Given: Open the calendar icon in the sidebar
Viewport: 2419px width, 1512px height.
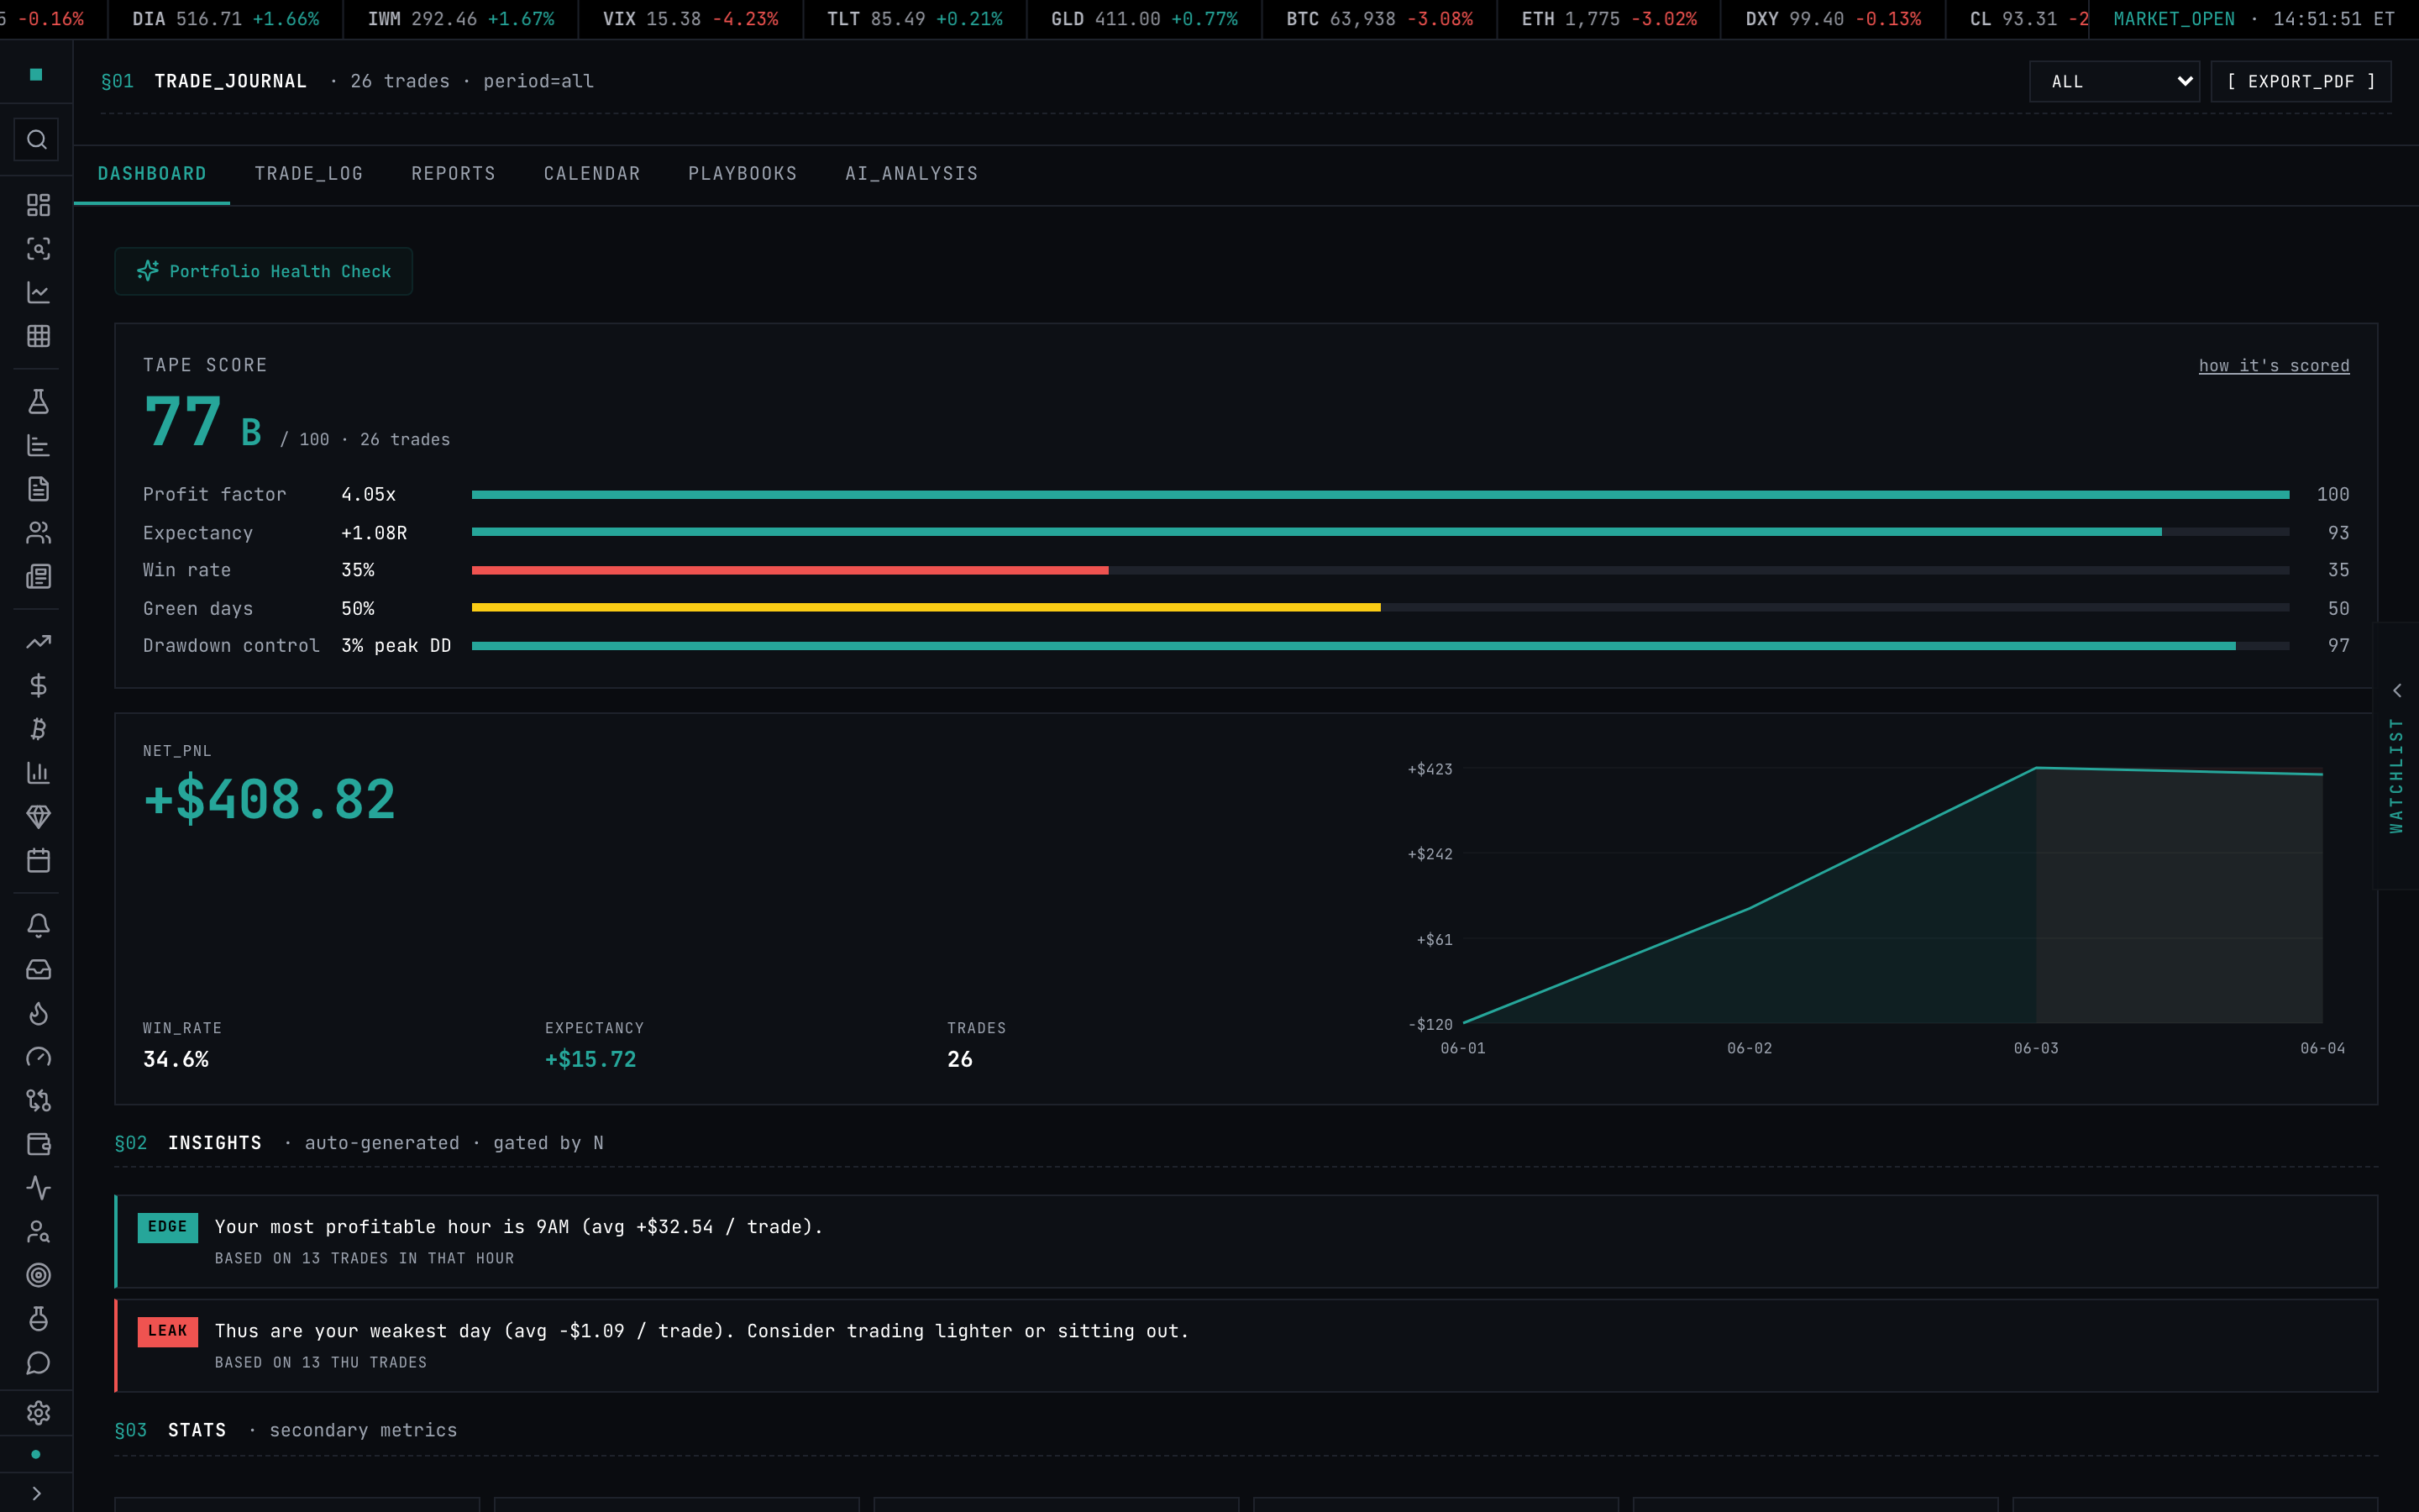Looking at the screenshot, I should pos(38,860).
